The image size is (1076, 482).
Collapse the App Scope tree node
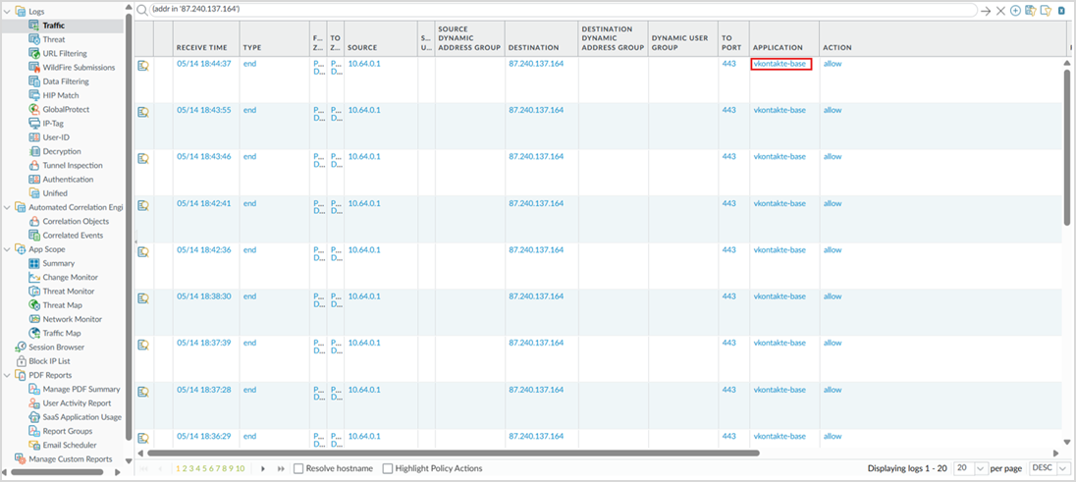[x=7, y=249]
